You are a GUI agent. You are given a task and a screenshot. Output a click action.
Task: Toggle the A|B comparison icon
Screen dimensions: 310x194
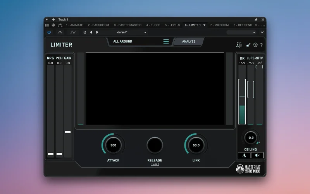pyautogui.click(x=239, y=45)
